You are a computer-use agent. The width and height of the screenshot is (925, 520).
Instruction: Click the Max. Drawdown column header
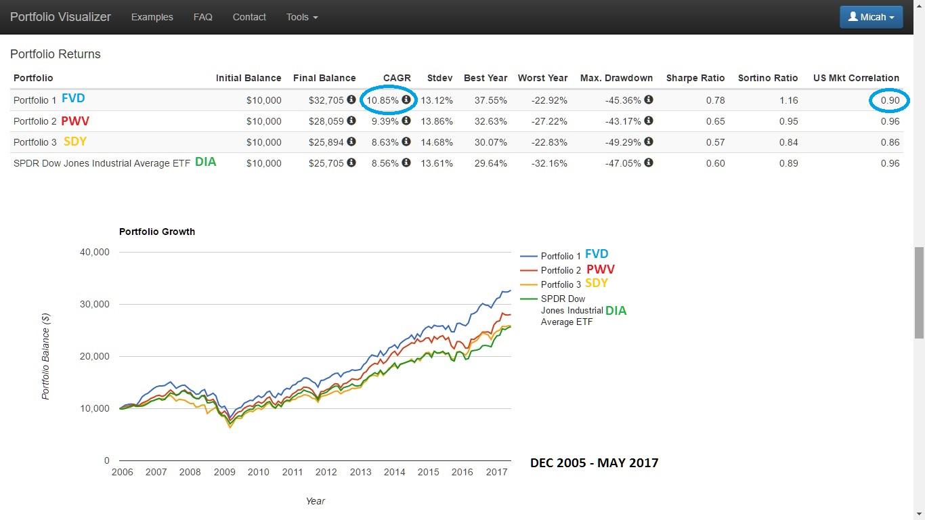pos(616,78)
